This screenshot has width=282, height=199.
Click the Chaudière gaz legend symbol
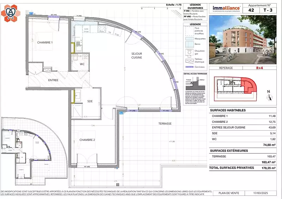pyautogui.click(x=189, y=53)
